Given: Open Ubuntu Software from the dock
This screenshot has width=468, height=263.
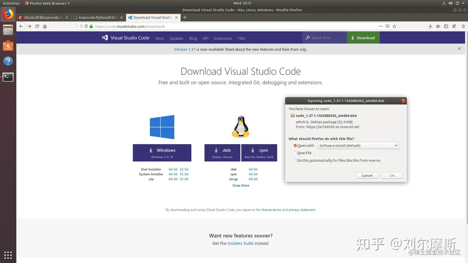Looking at the screenshot, I should click(8, 46).
